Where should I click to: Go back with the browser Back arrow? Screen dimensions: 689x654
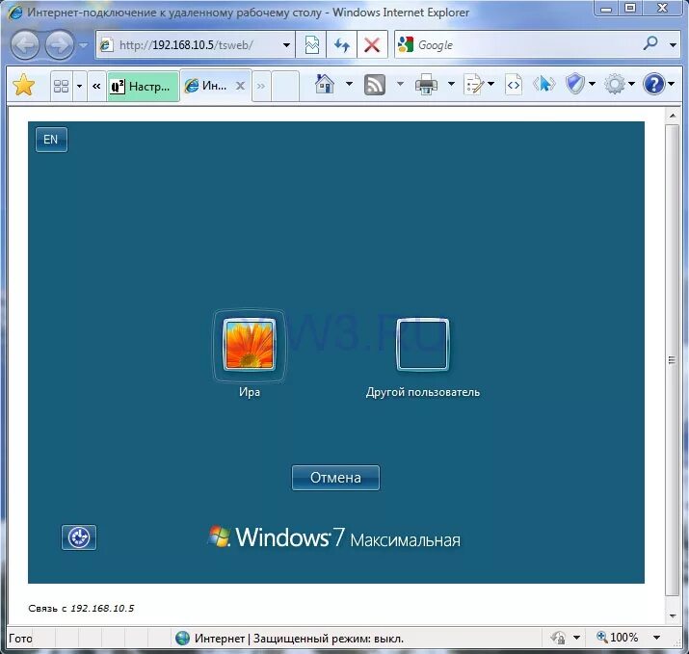coord(25,45)
